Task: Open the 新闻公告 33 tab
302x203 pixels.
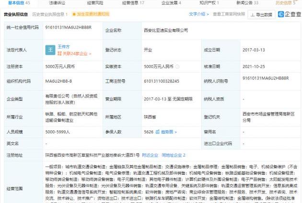Action: click(247, 3)
